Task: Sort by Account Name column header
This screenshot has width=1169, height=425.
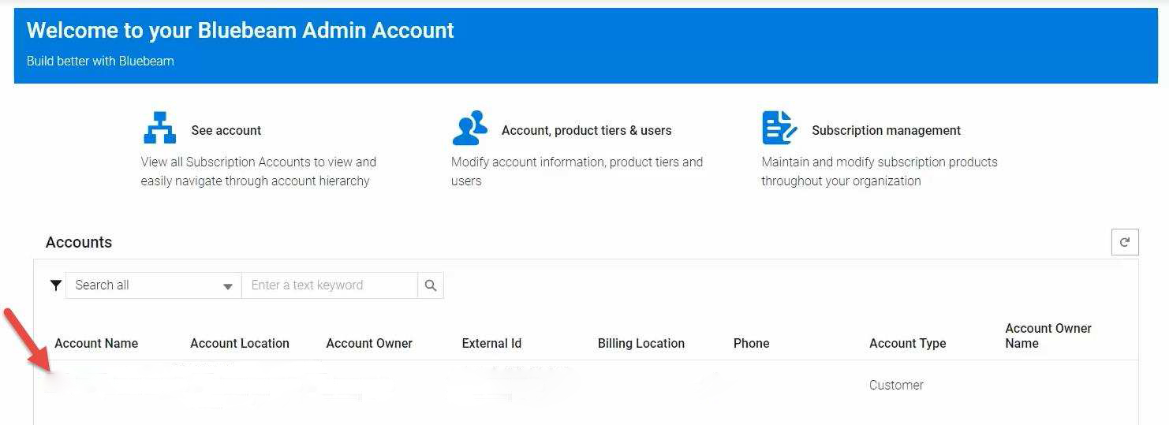Action: pyautogui.click(x=96, y=344)
